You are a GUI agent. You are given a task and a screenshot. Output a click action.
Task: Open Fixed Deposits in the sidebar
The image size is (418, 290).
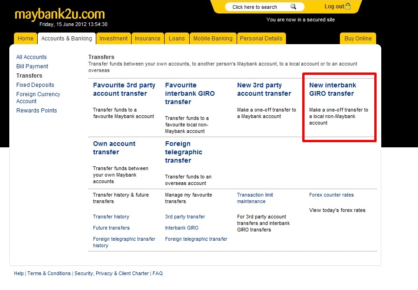[35, 85]
